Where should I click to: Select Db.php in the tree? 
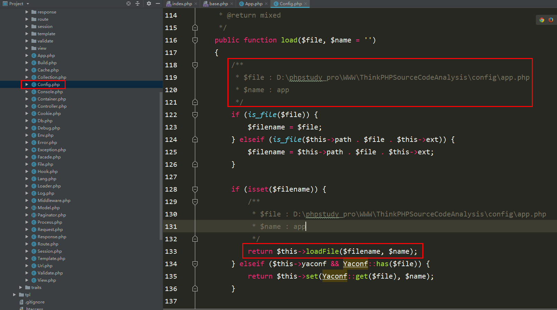(x=45, y=121)
